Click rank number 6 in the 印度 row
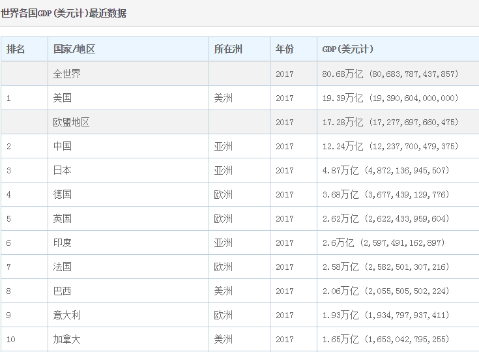 tap(8, 243)
